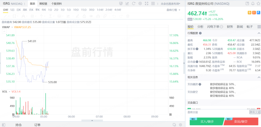Select the 15分 timeframe
The height and width of the screenshot is (127, 261).
(83, 10)
